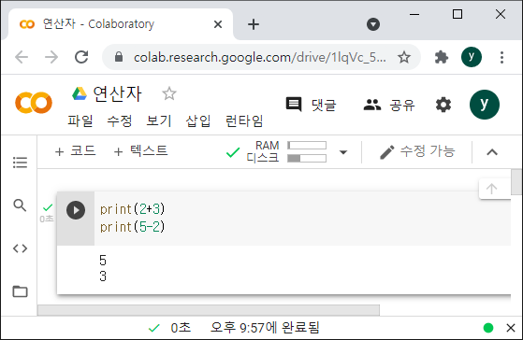The height and width of the screenshot is (340, 523).
Task: Go back with browser back arrow
Action: point(22,57)
